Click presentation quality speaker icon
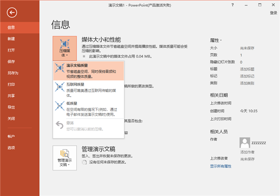280x196 pixels. 60,68
